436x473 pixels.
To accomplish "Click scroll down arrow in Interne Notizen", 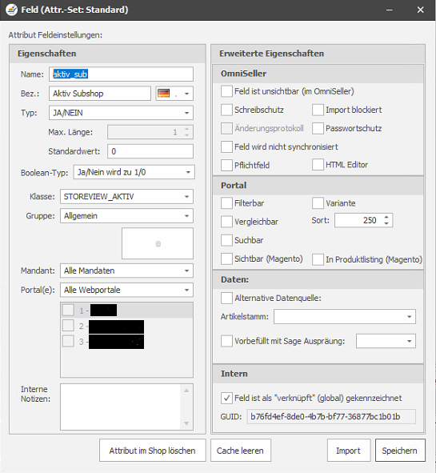I will pyautogui.click(x=186, y=423).
